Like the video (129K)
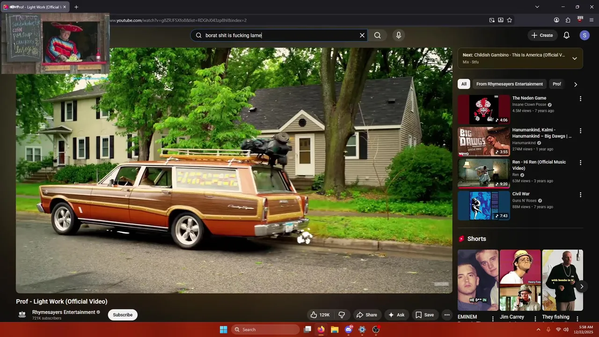The image size is (599, 337). [x=321, y=315]
